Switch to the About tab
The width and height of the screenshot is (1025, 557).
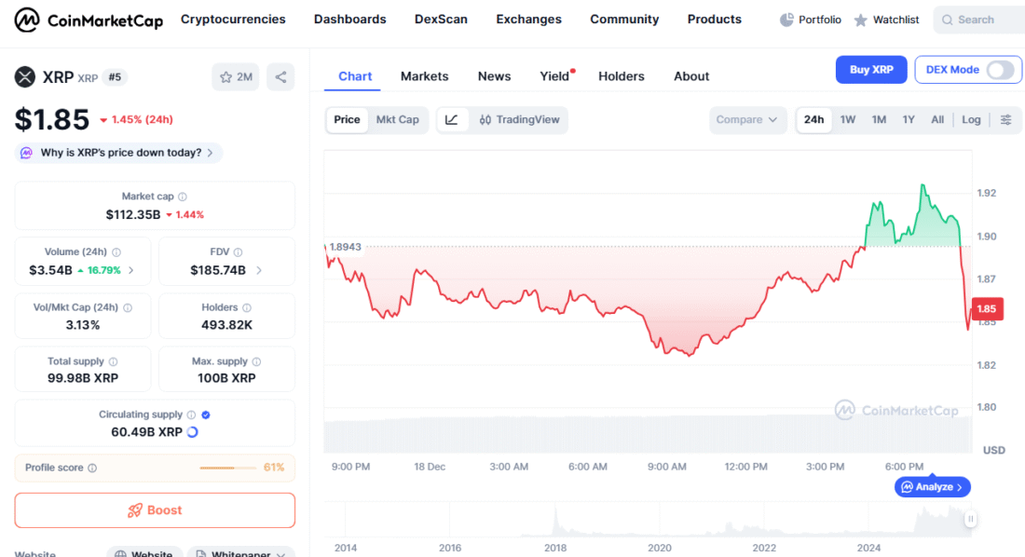tap(691, 76)
